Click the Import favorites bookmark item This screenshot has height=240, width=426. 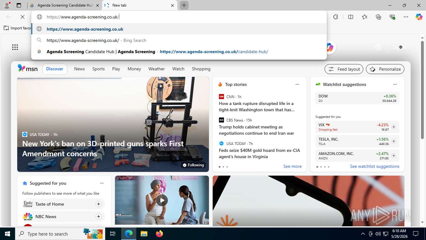coord(18,28)
